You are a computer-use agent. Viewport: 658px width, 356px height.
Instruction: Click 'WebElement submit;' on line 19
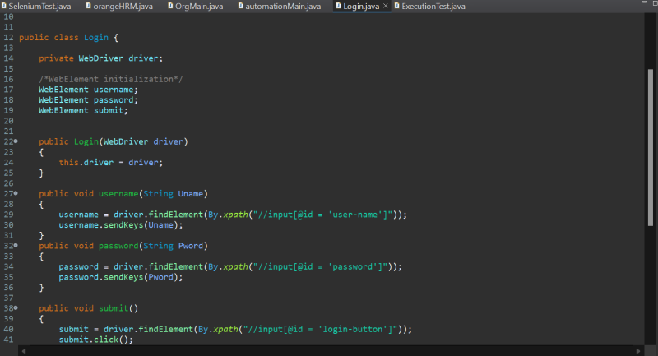pyautogui.click(x=83, y=110)
